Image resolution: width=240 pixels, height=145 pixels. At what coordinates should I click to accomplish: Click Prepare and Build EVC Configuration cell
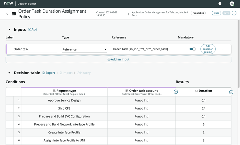point(64,116)
